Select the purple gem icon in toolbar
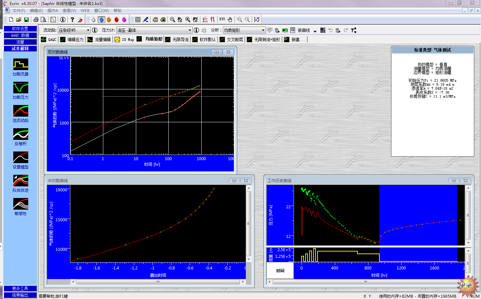 tap(124, 20)
